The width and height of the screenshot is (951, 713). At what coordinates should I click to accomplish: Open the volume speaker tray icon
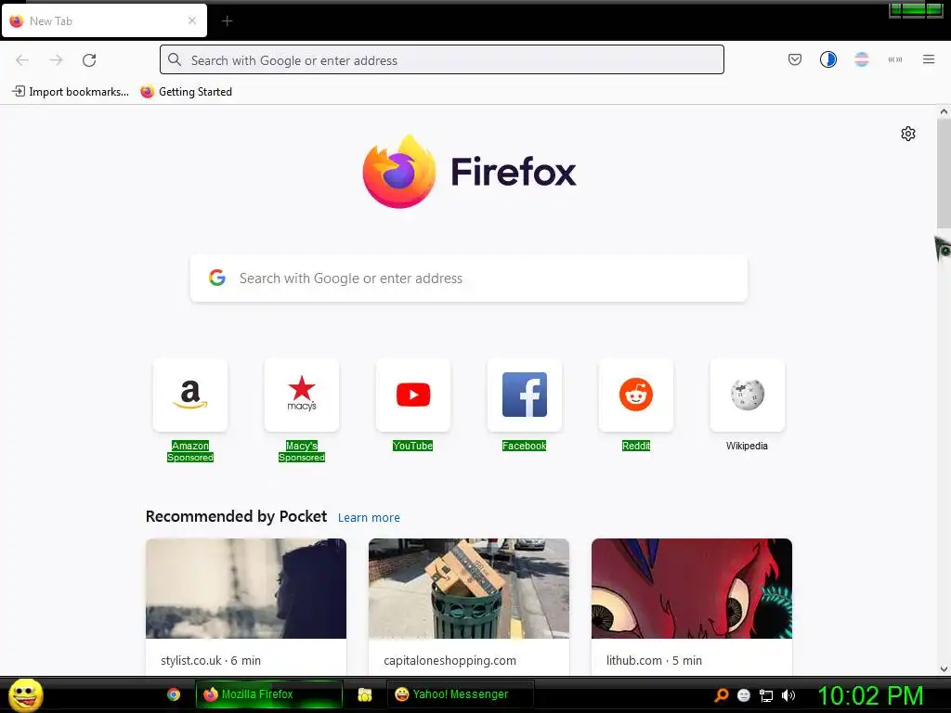788,695
